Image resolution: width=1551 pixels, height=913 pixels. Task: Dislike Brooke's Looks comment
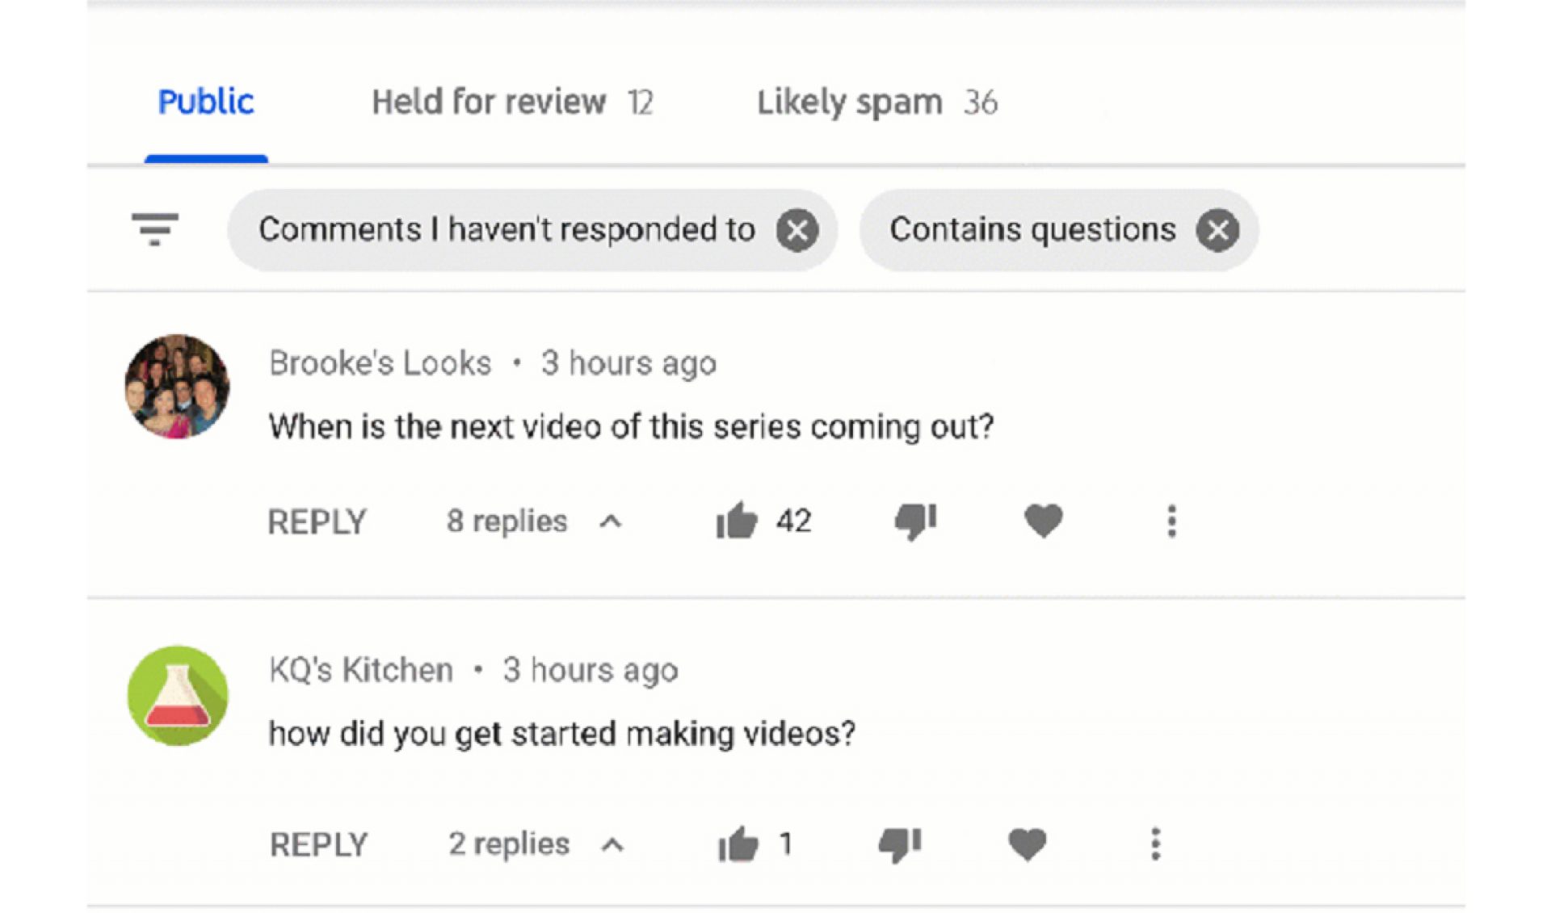click(914, 521)
